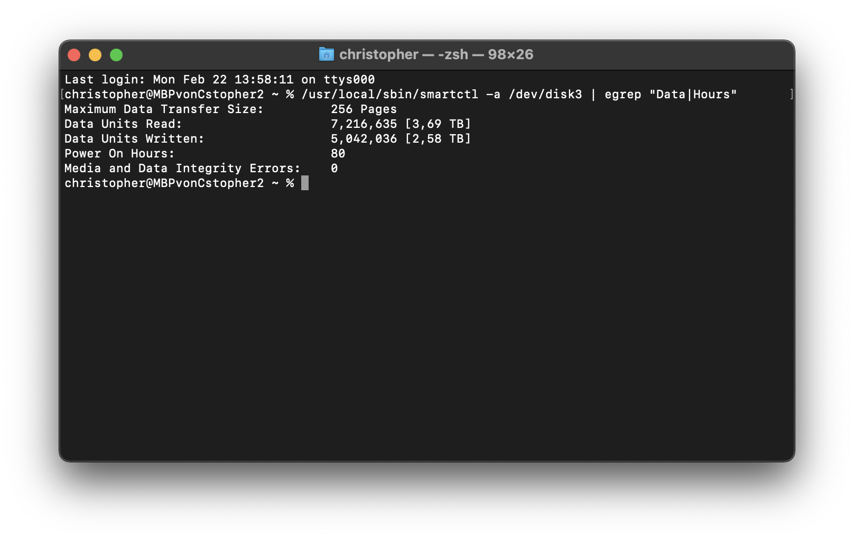This screenshot has height=540, width=854.
Task: Click the 'Media and Data Integrity Errors:' label
Action: (182, 169)
